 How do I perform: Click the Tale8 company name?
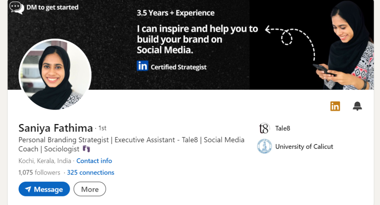283,128
